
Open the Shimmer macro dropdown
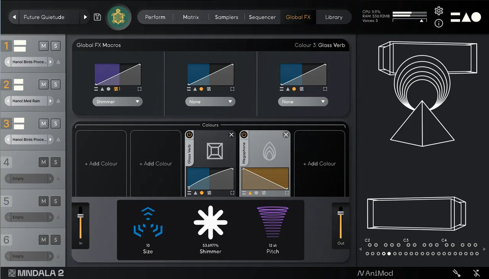pyautogui.click(x=117, y=102)
